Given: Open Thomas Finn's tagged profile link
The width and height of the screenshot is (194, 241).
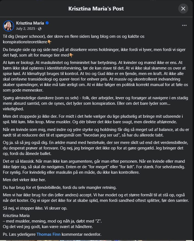Looking at the screenshot, I should point(48,234).
